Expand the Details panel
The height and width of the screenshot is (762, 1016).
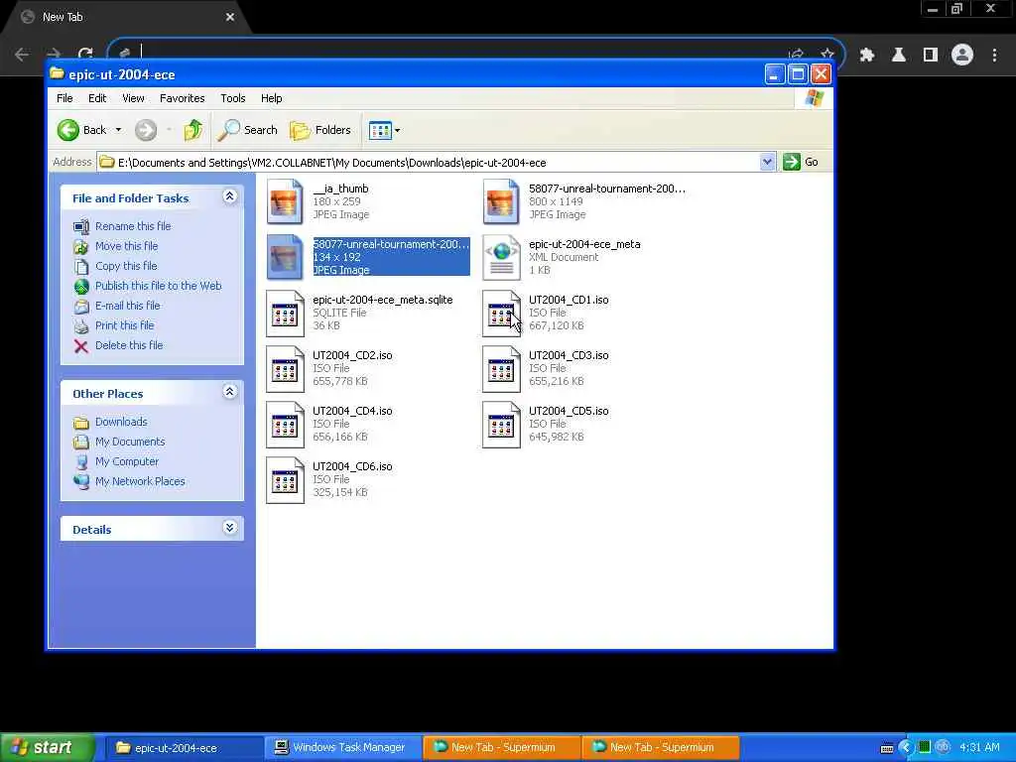pos(229,528)
